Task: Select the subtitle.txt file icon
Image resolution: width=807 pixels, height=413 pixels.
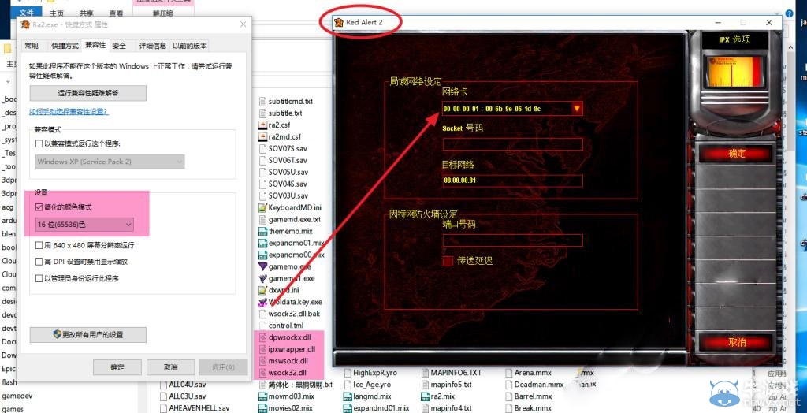Action: pyautogui.click(x=262, y=113)
